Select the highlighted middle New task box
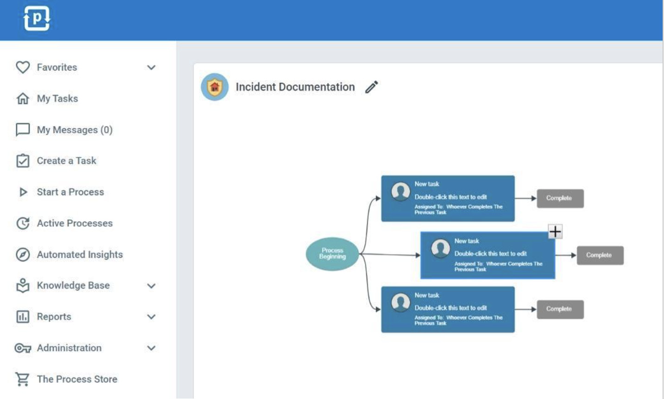The height and width of the screenshot is (399, 664). point(488,256)
